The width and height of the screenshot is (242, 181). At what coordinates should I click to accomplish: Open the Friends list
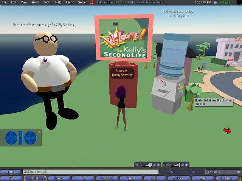tap(59, 178)
